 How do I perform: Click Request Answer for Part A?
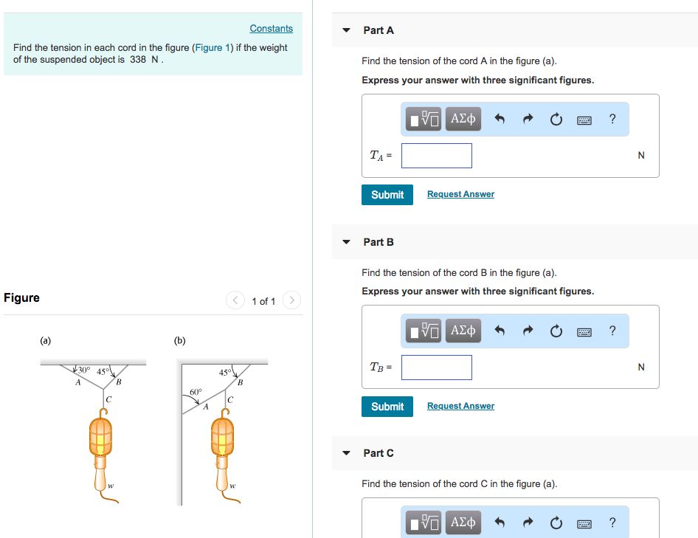click(x=460, y=193)
